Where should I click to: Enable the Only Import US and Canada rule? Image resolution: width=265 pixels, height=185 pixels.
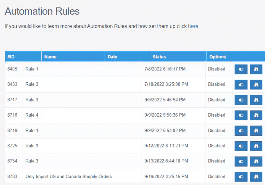(241, 177)
